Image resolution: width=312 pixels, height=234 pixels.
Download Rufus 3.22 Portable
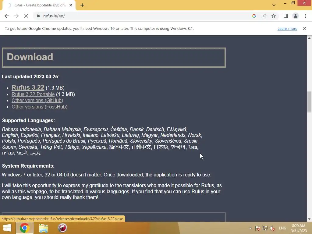[x=33, y=94]
